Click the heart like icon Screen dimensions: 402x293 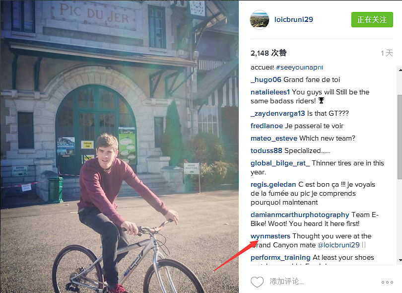257,282
